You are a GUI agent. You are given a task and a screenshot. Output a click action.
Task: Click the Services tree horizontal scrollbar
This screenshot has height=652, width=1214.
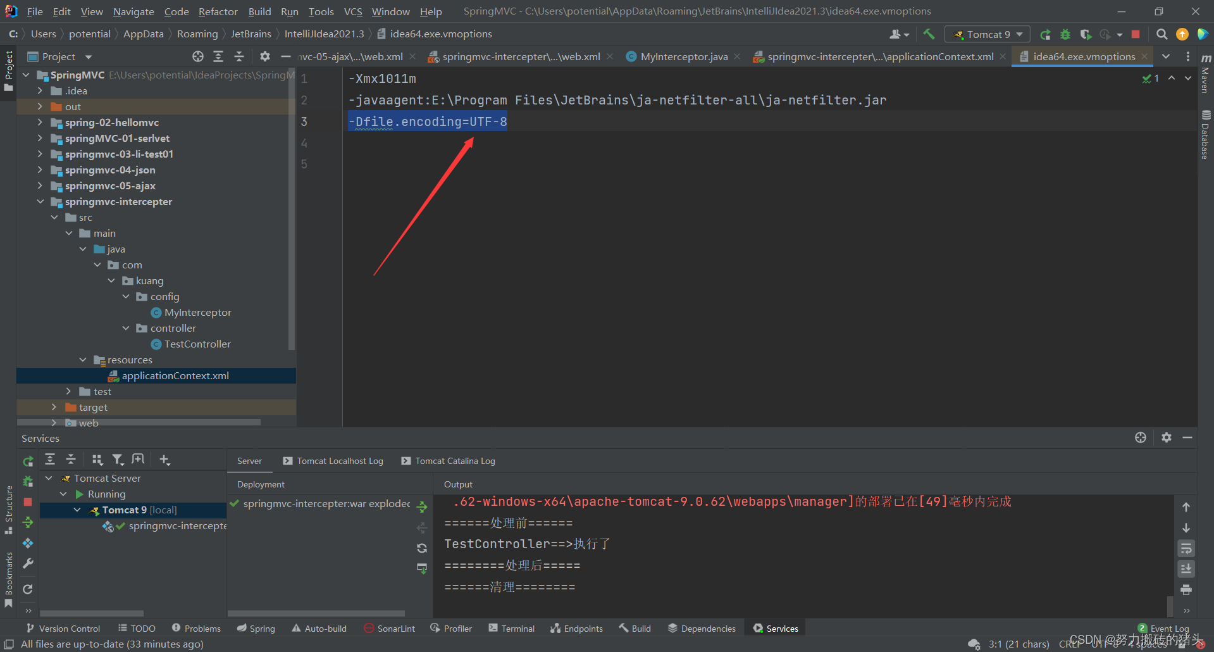click(92, 613)
